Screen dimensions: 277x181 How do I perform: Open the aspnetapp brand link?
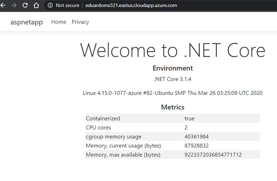pos(27,22)
